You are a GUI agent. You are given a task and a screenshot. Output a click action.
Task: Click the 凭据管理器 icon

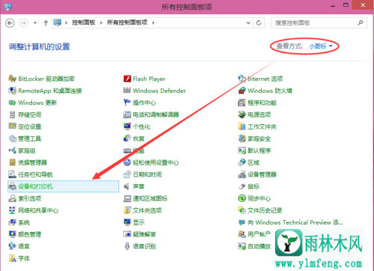12,162
